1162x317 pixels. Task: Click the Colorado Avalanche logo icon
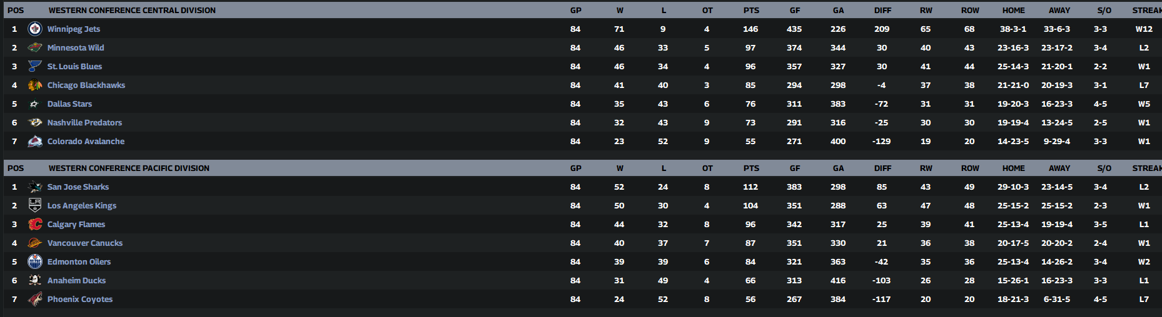(x=35, y=141)
